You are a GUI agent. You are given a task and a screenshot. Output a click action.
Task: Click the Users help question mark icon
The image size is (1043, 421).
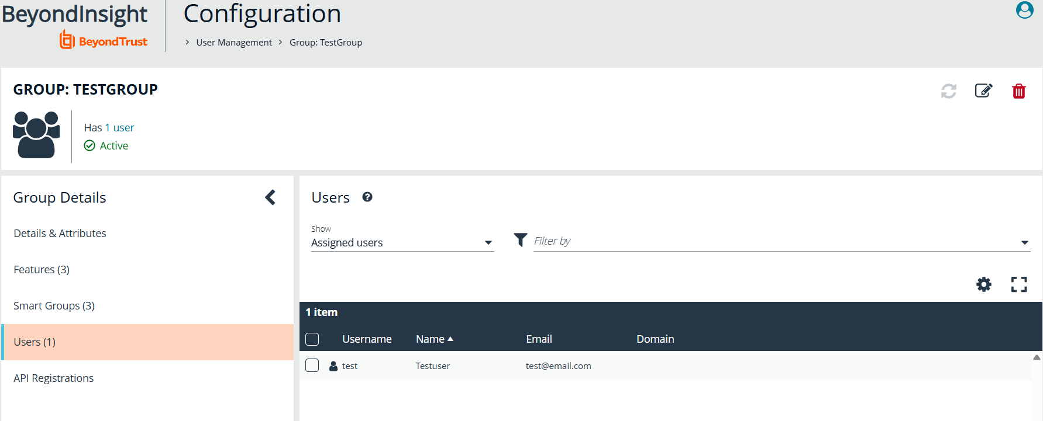[x=367, y=197]
